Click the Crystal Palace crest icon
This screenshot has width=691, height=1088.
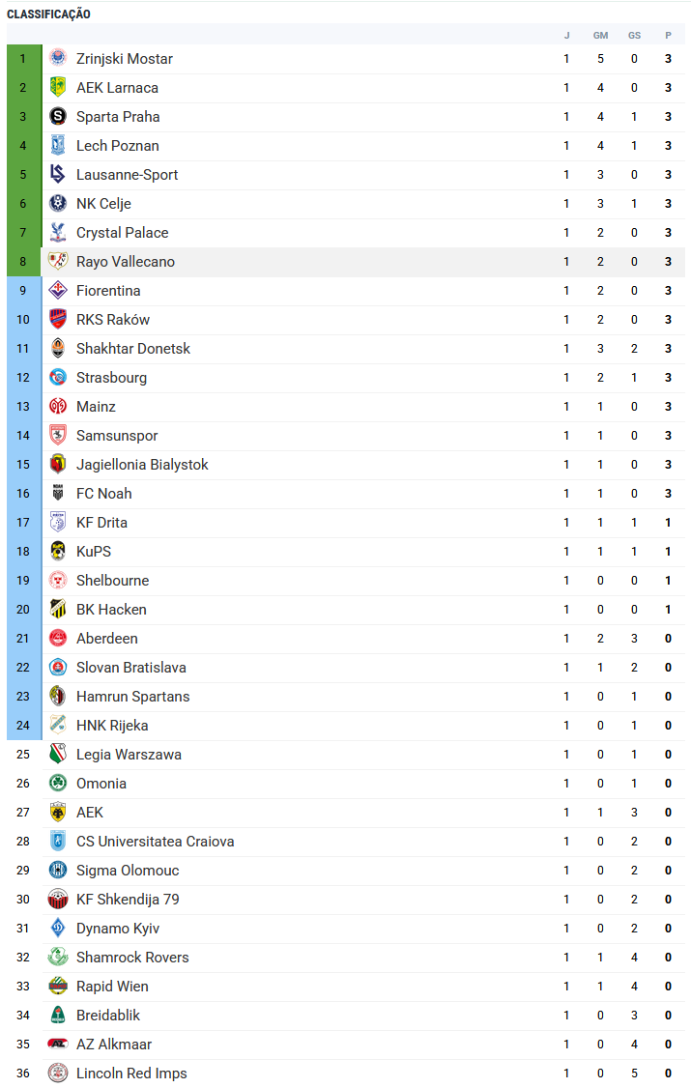[x=58, y=233]
